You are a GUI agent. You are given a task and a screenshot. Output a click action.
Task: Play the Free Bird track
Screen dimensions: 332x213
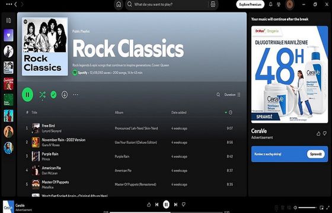pos(48,125)
